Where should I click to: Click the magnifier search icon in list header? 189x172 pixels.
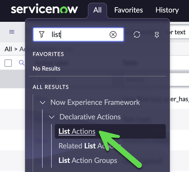pos(21,63)
